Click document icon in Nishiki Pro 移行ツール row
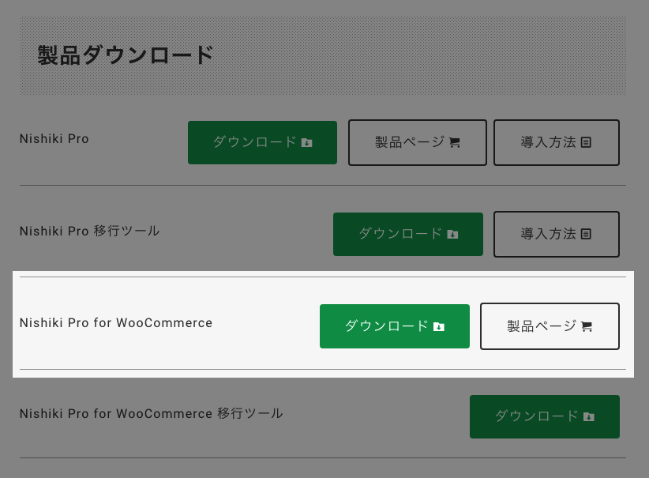The width and height of the screenshot is (649, 478). click(586, 234)
